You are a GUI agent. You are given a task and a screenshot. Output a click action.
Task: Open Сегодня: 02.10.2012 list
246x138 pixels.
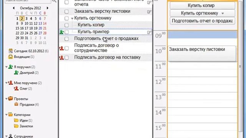tap(31, 51)
